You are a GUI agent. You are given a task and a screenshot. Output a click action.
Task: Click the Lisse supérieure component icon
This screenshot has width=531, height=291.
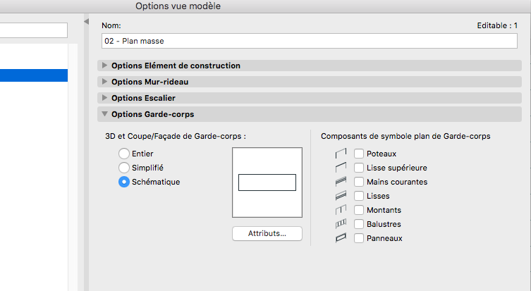coord(343,168)
